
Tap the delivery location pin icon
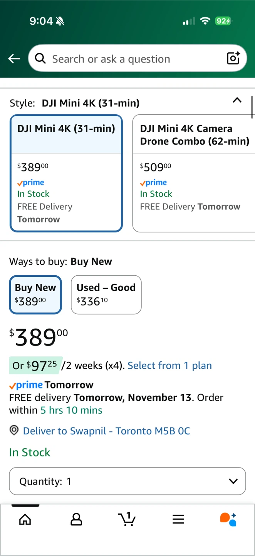coord(14,431)
